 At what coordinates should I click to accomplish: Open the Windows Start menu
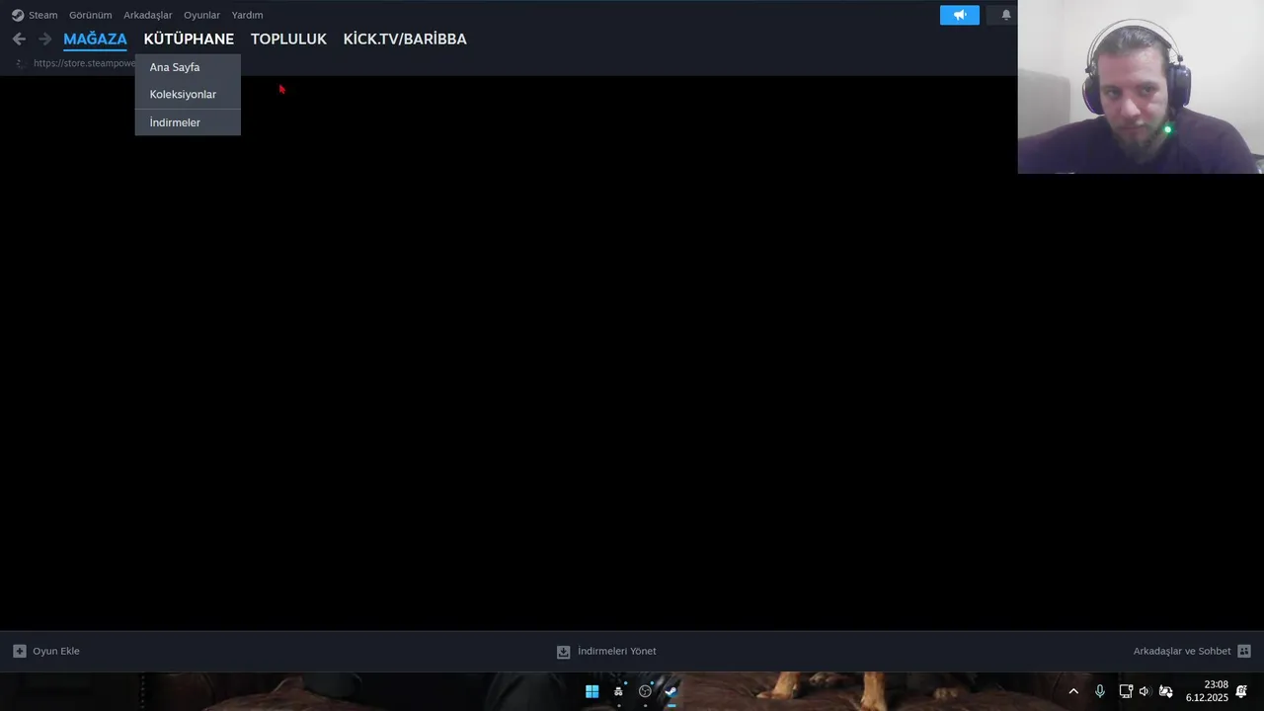592,691
